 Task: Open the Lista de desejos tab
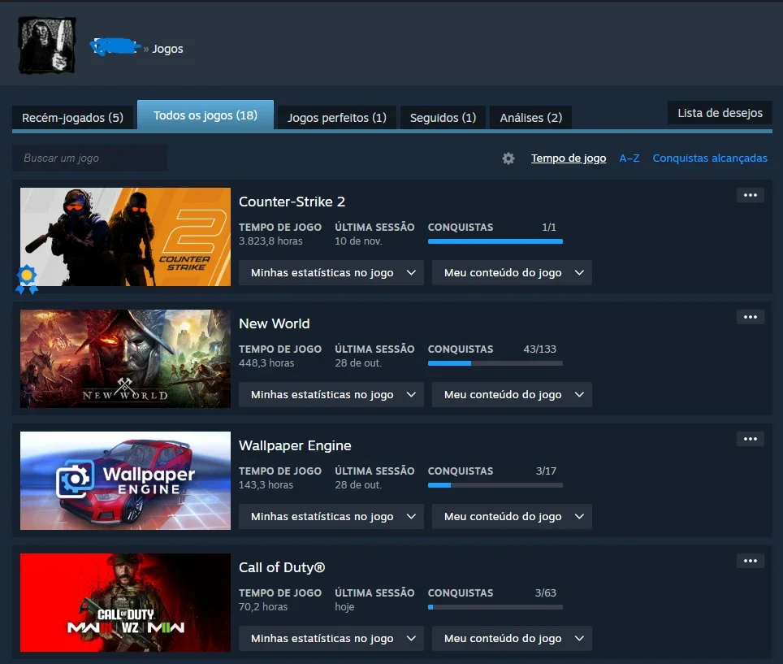tap(720, 113)
